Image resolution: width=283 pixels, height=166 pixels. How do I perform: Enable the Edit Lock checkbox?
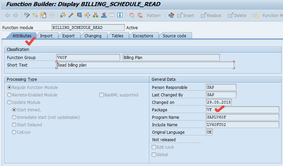tap(154, 147)
